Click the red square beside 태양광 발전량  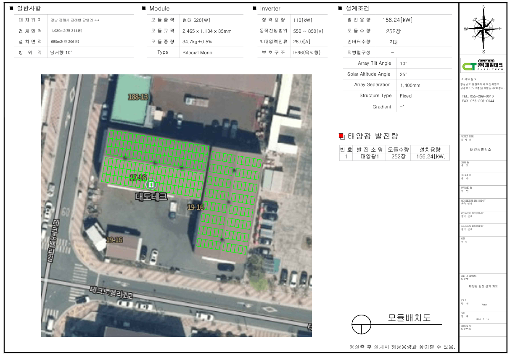tap(341, 136)
